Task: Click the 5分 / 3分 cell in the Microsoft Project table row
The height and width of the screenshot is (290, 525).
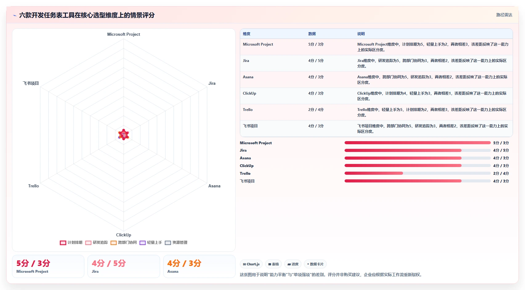Action: [x=316, y=44]
